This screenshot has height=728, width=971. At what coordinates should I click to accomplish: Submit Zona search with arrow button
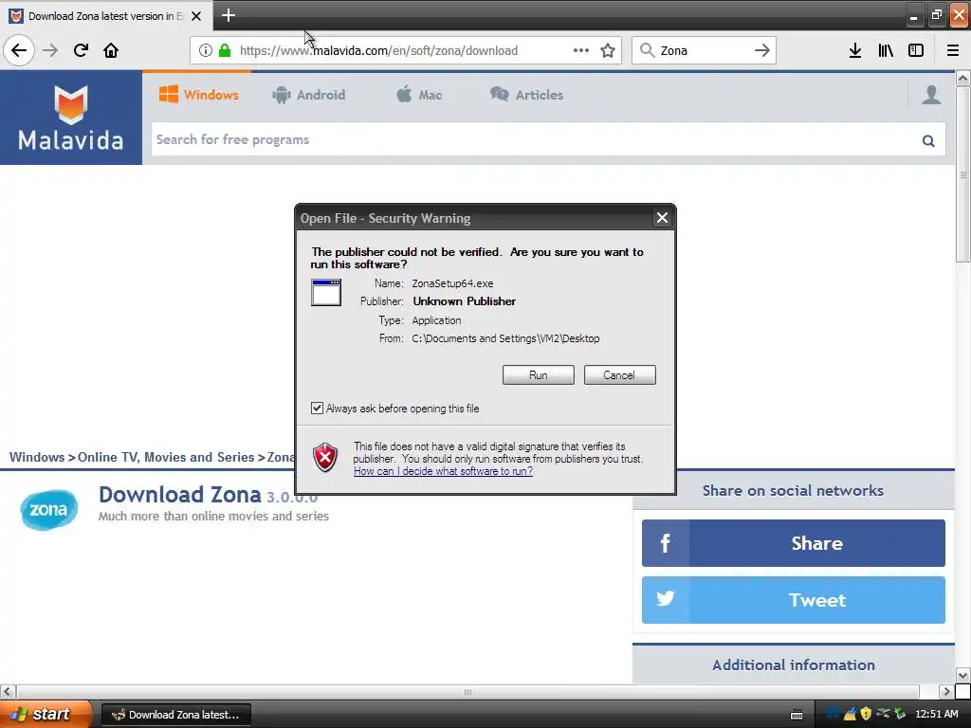coord(762,50)
